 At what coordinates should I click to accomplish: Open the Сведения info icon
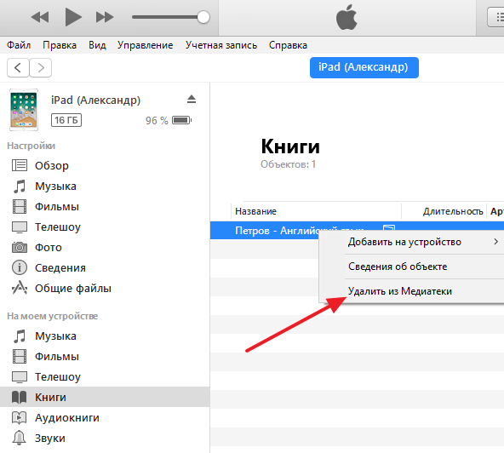[20, 268]
